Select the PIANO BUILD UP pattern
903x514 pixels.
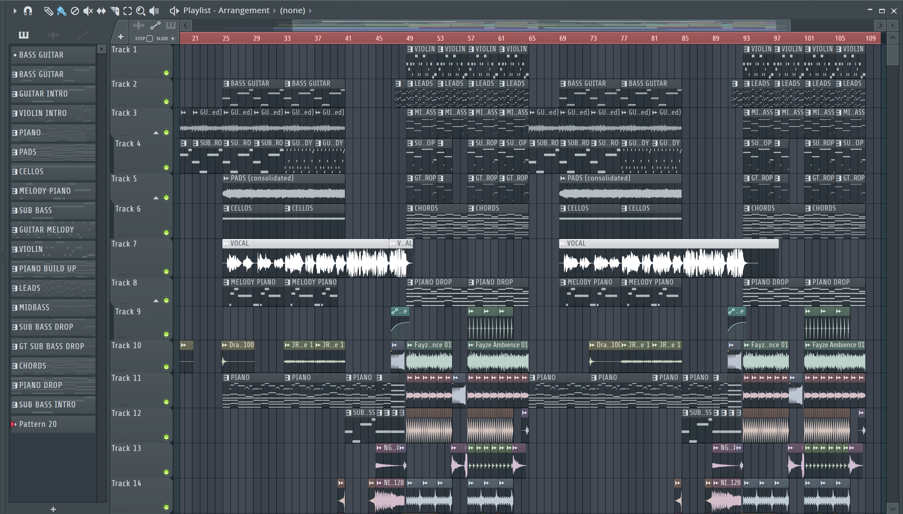tap(53, 269)
